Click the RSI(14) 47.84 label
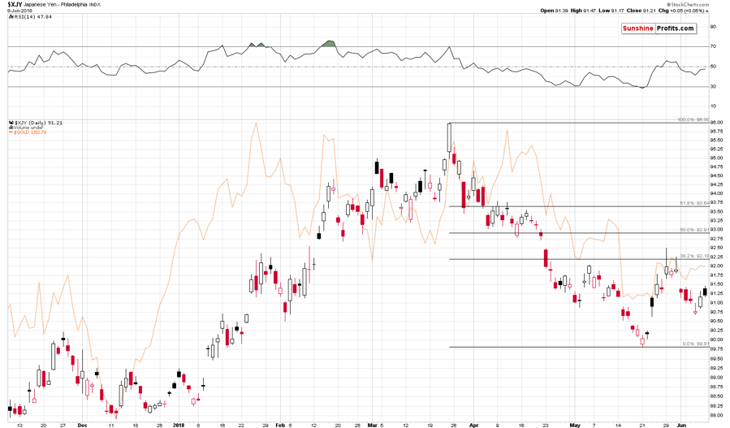Viewport: 730px width, 428px height. click(32, 17)
